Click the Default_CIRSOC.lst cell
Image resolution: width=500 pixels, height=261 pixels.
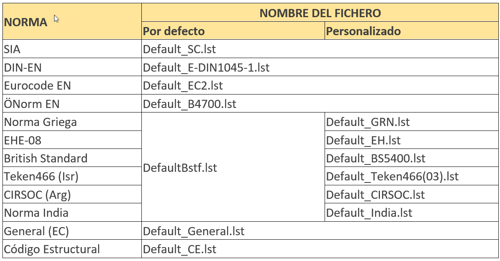click(376, 195)
